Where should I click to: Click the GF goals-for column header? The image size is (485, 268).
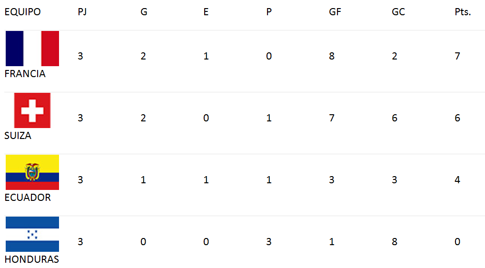point(335,12)
